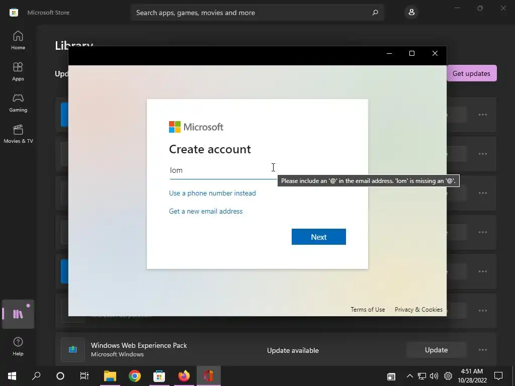Click the 'Update available' status text

tap(293, 350)
